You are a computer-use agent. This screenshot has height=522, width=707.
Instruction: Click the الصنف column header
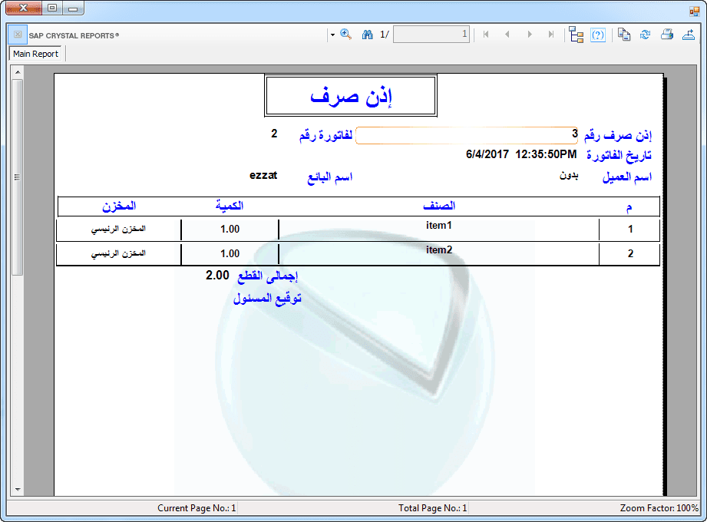(439, 206)
